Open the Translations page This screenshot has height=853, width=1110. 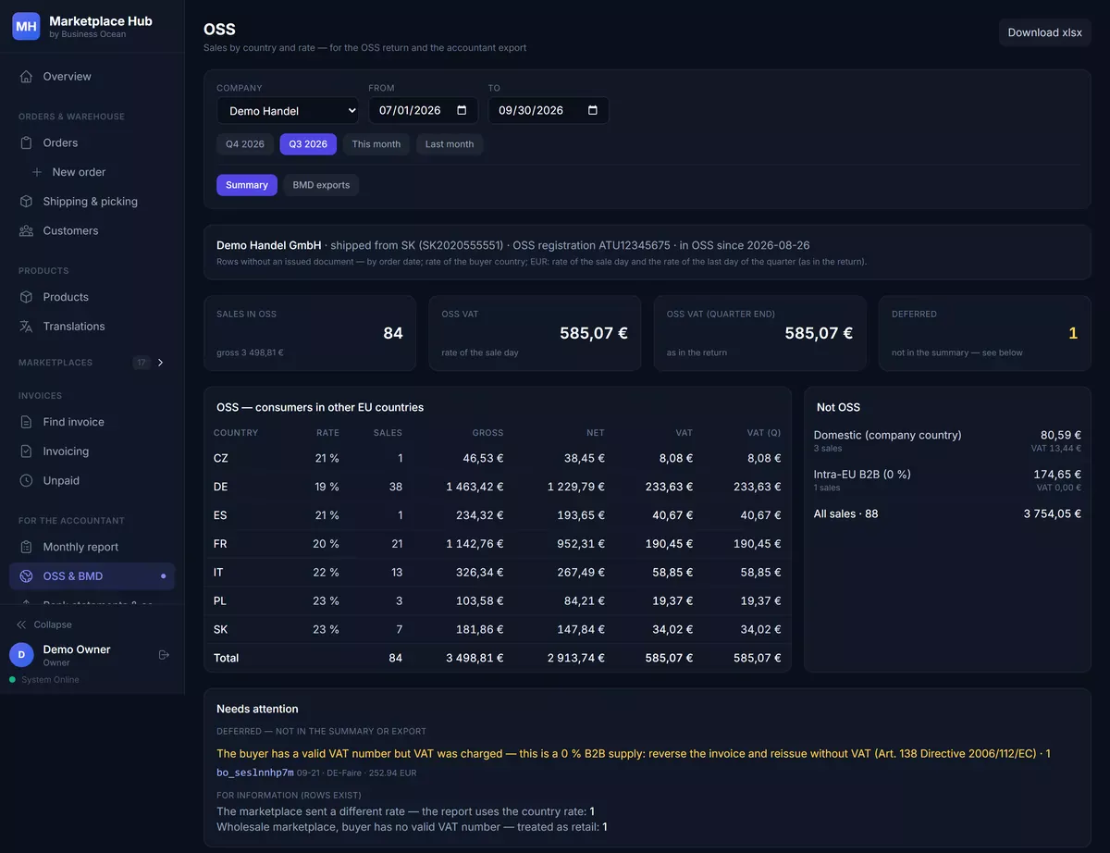(x=92, y=327)
